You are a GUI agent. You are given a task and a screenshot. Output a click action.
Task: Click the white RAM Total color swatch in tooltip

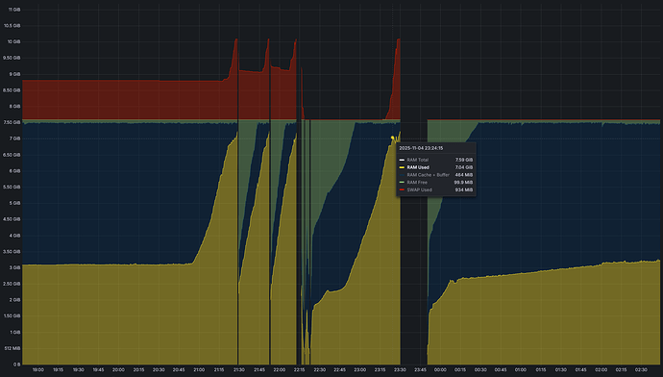(x=402, y=160)
